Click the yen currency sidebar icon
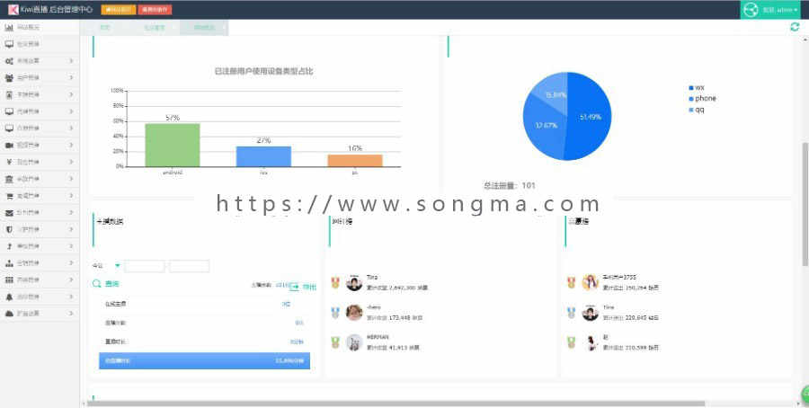The image size is (809, 408). (9, 162)
